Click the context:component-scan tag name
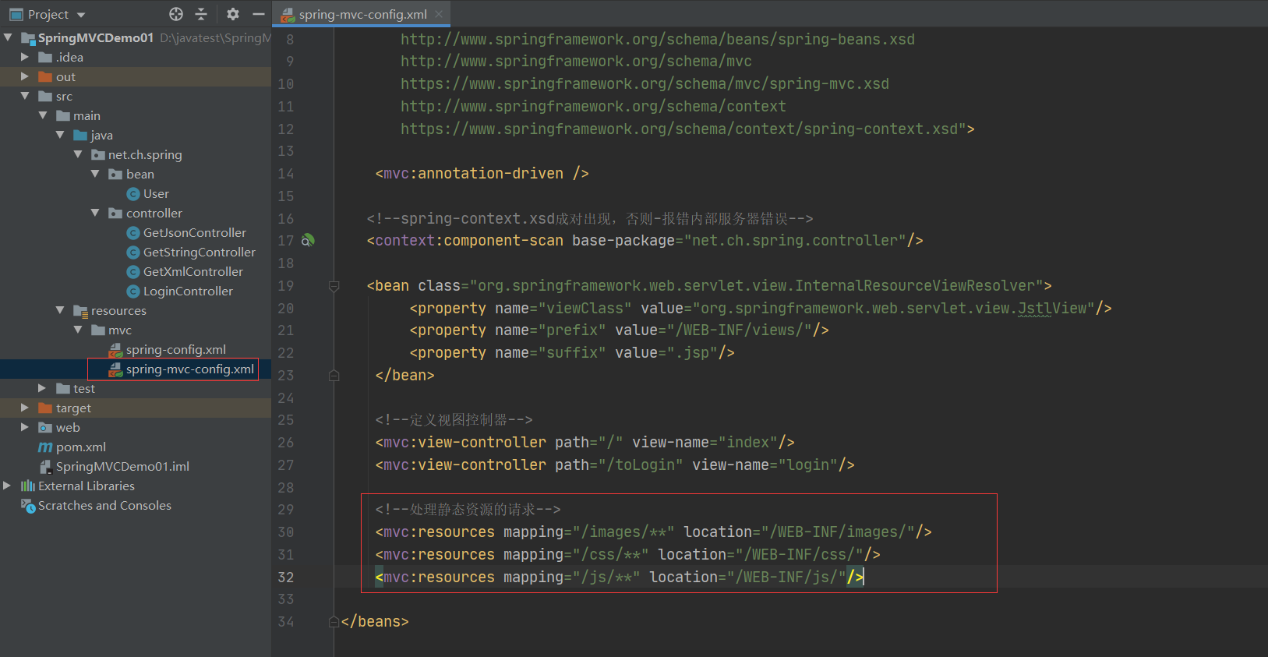The width and height of the screenshot is (1268, 657). click(469, 241)
